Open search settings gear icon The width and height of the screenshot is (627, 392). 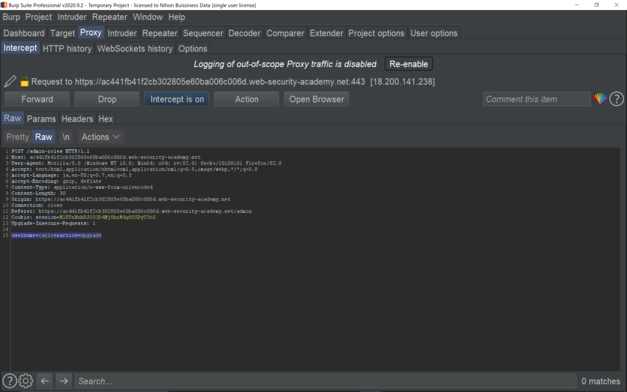click(26, 381)
